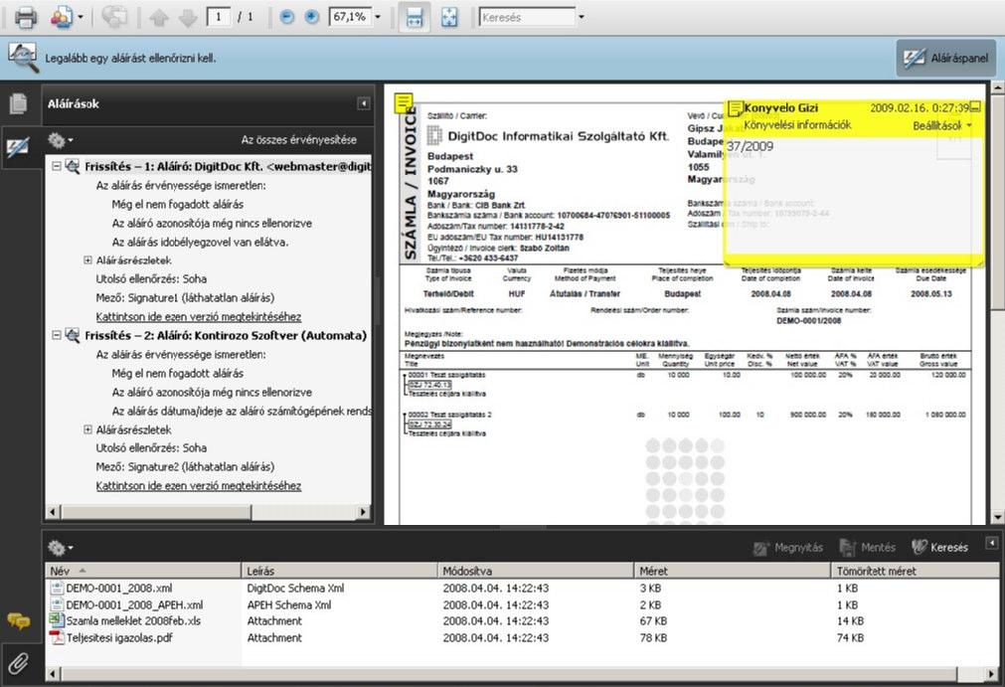This screenshot has width=1005, height=687.
Task: Select the DEMO-0001_2008_APEH.xml attachment name
Action: [134, 604]
